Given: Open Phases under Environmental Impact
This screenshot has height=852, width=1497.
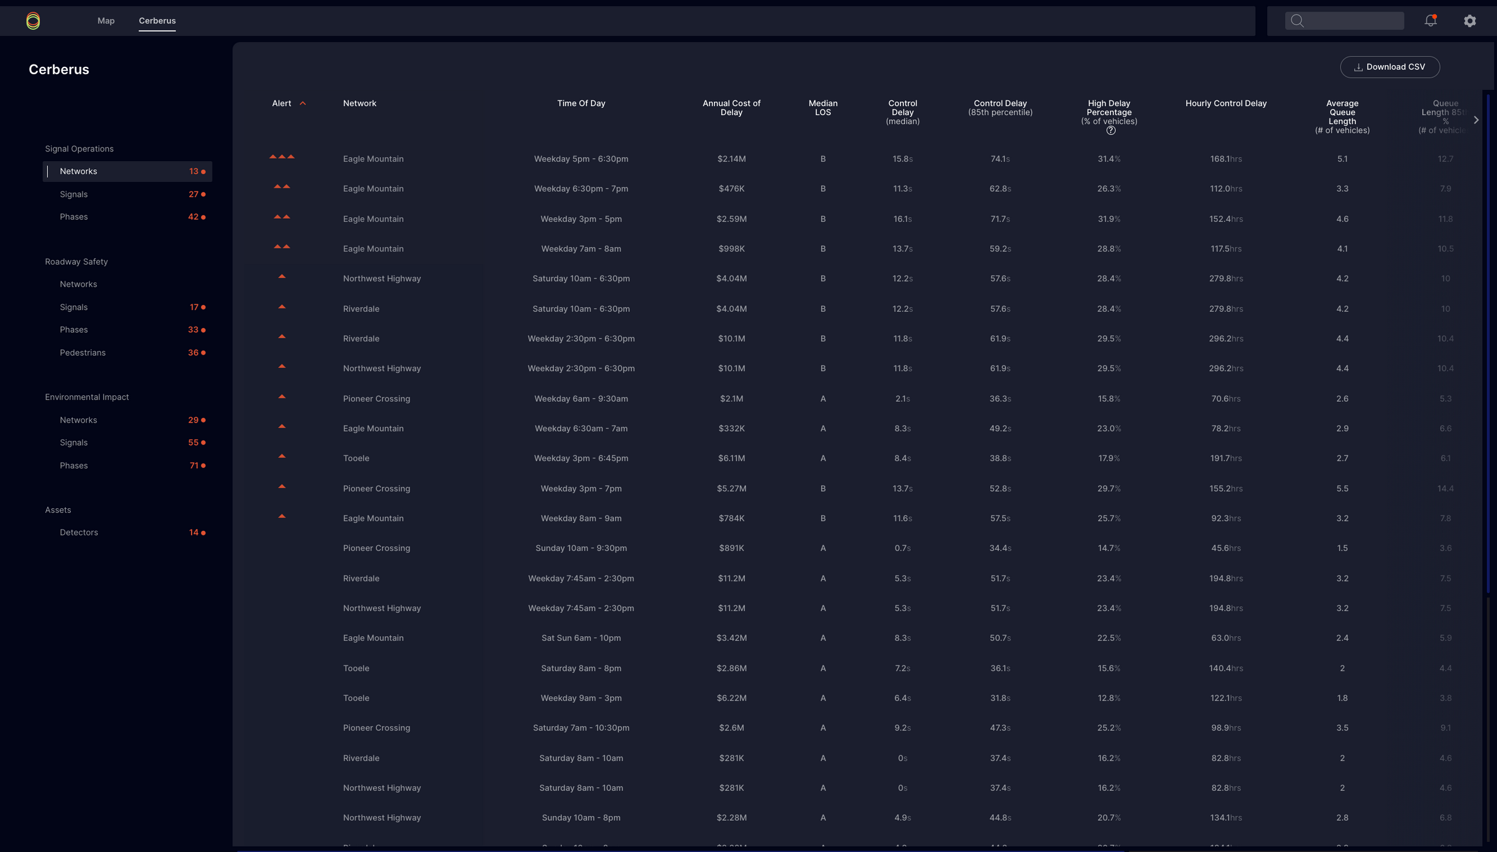Looking at the screenshot, I should pyautogui.click(x=74, y=466).
